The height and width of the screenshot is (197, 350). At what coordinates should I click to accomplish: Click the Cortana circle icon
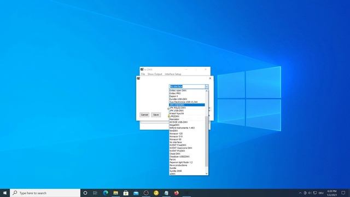coord(85,193)
